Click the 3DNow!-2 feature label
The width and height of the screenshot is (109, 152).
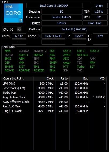pyautogui.click(x=40, y=51)
